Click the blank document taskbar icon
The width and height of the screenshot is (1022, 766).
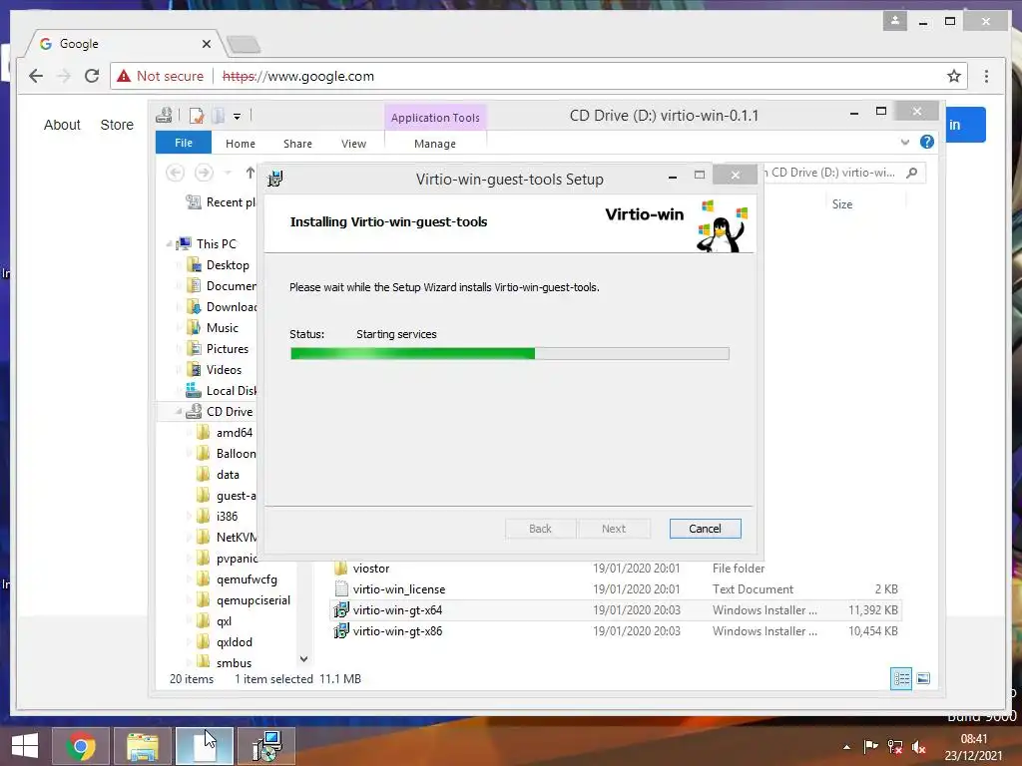pyautogui.click(x=204, y=746)
